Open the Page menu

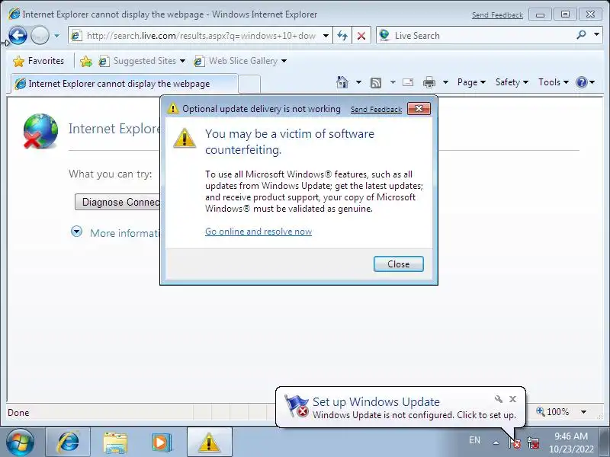471,82
